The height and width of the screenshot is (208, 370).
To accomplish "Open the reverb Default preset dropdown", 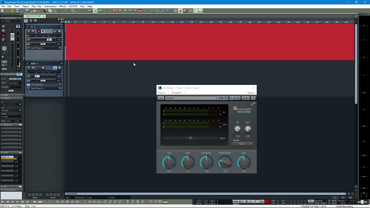I will click(x=217, y=99).
